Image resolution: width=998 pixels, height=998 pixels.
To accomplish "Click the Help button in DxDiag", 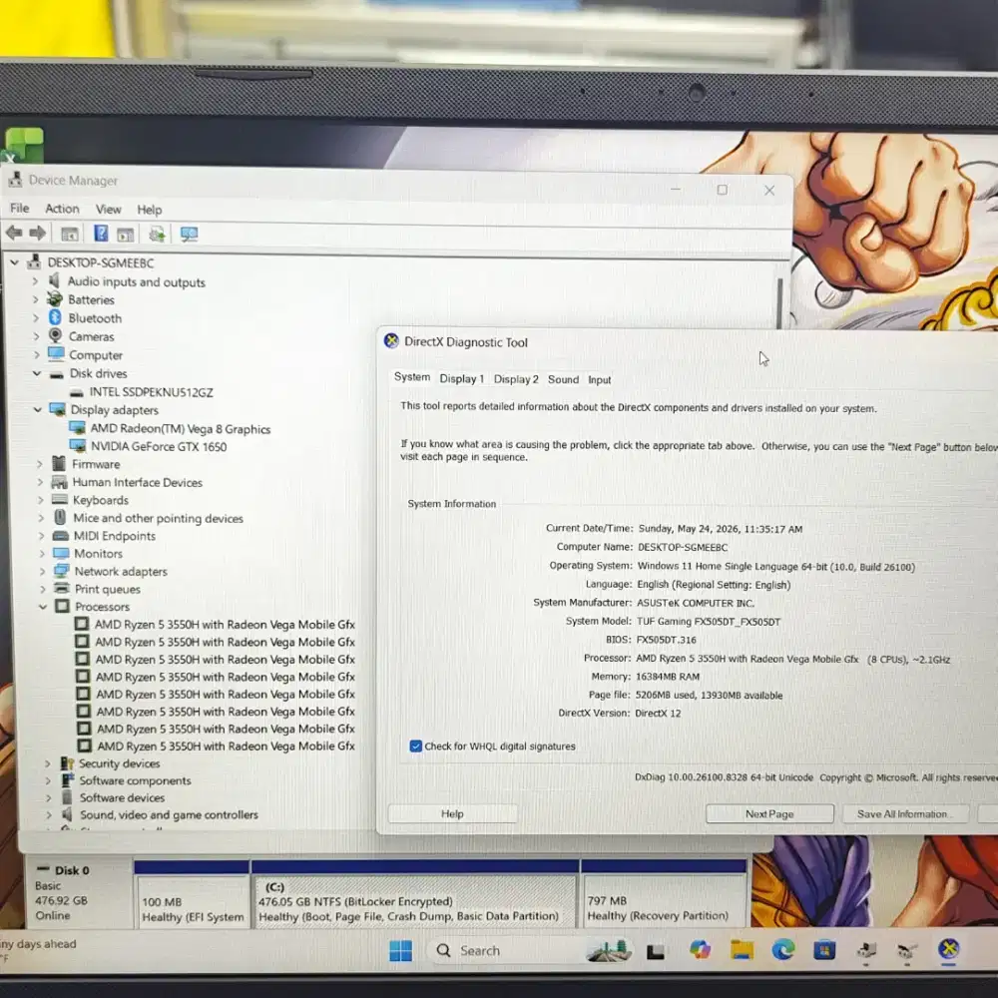I will pyautogui.click(x=452, y=813).
